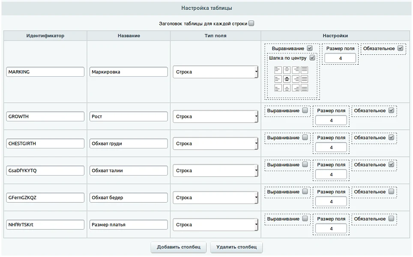Viewport: 413px width, 257px height.
Task: Check 'Обязательное' for the GFernGZKQZ row
Action: tap(392, 191)
